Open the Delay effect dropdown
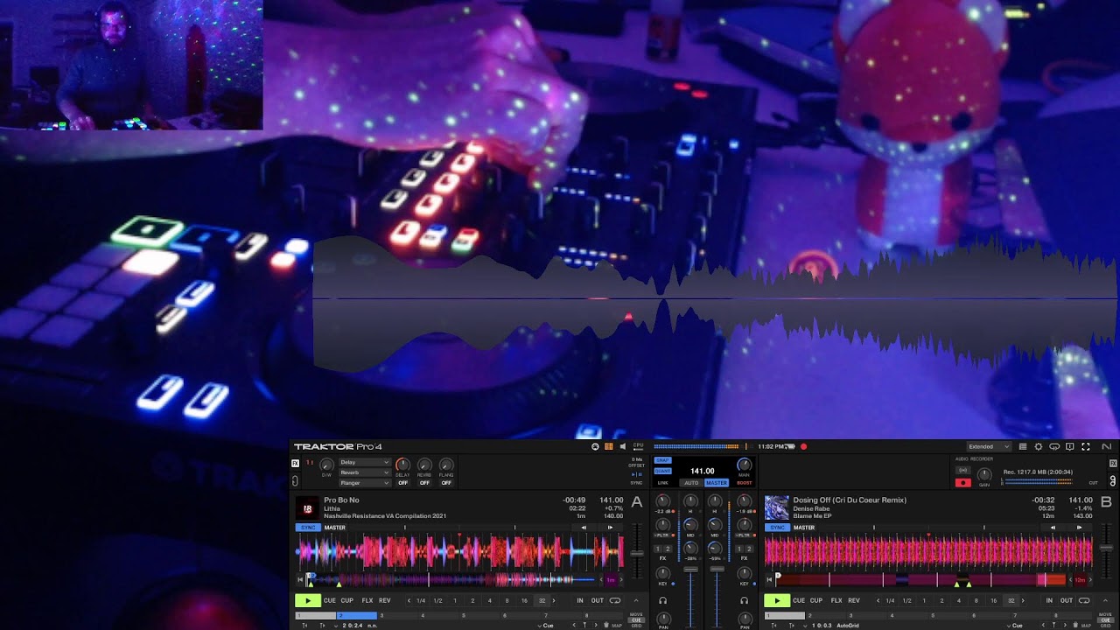This screenshot has width=1120, height=630. coord(365,462)
